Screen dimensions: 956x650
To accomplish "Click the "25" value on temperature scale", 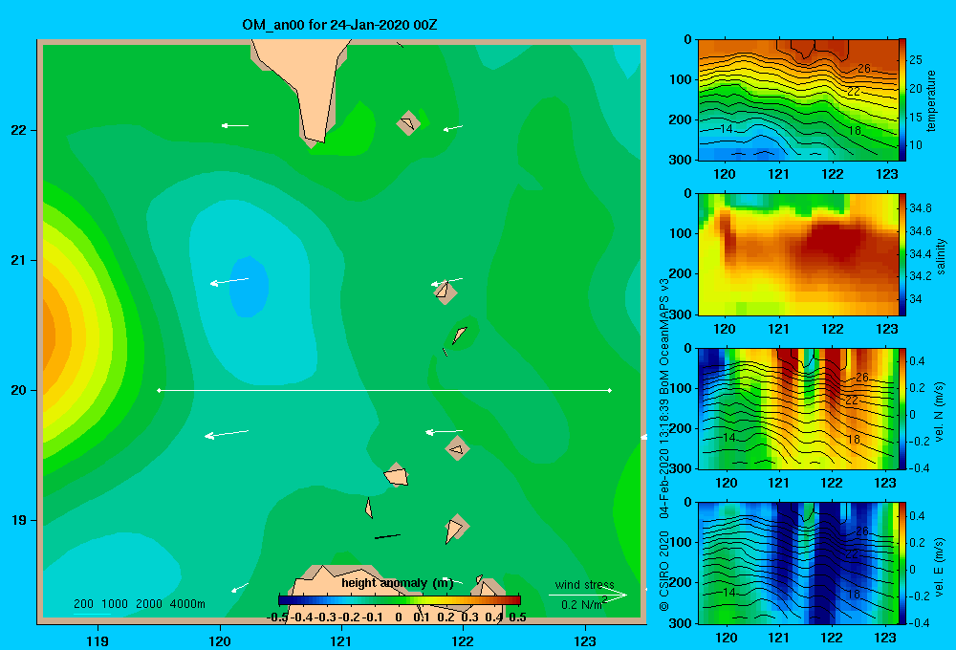I will point(916,60).
